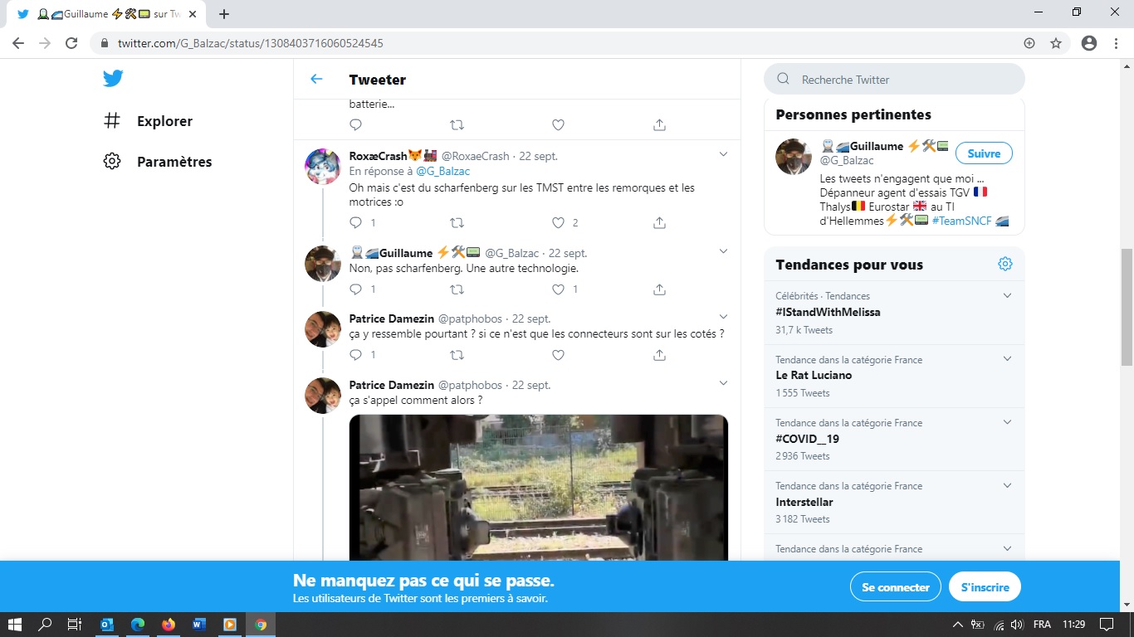Click the Recherche Twitter search field
Screen dimensions: 1134x637
pos(905,80)
